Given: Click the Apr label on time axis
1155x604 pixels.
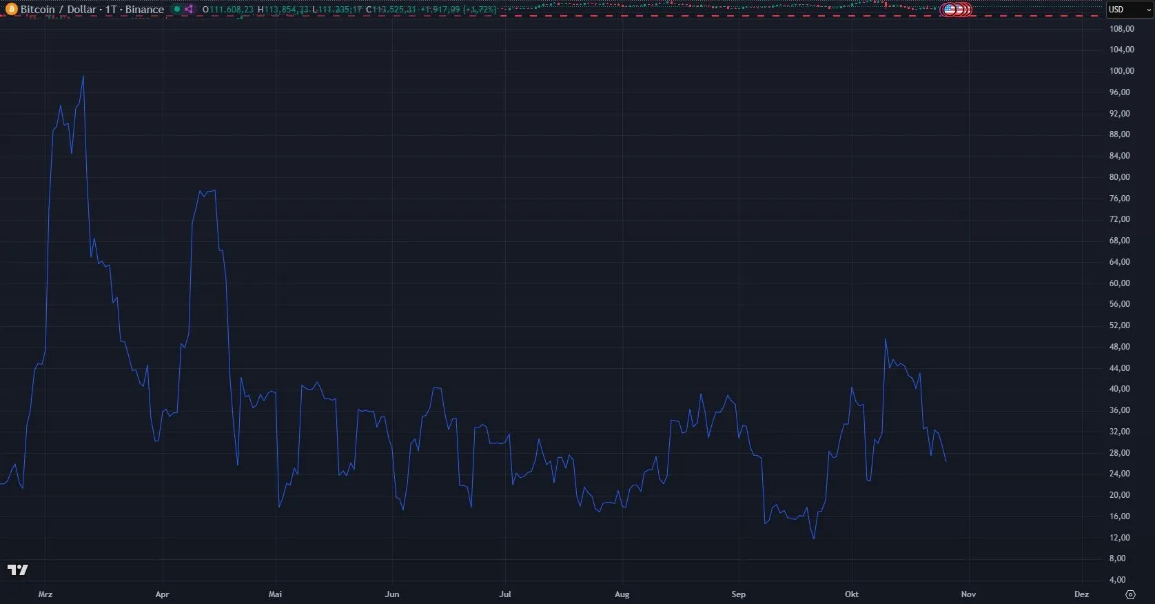Looking at the screenshot, I should tap(162, 594).
